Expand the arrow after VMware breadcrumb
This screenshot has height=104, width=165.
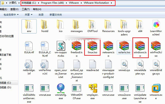pos(81,3)
